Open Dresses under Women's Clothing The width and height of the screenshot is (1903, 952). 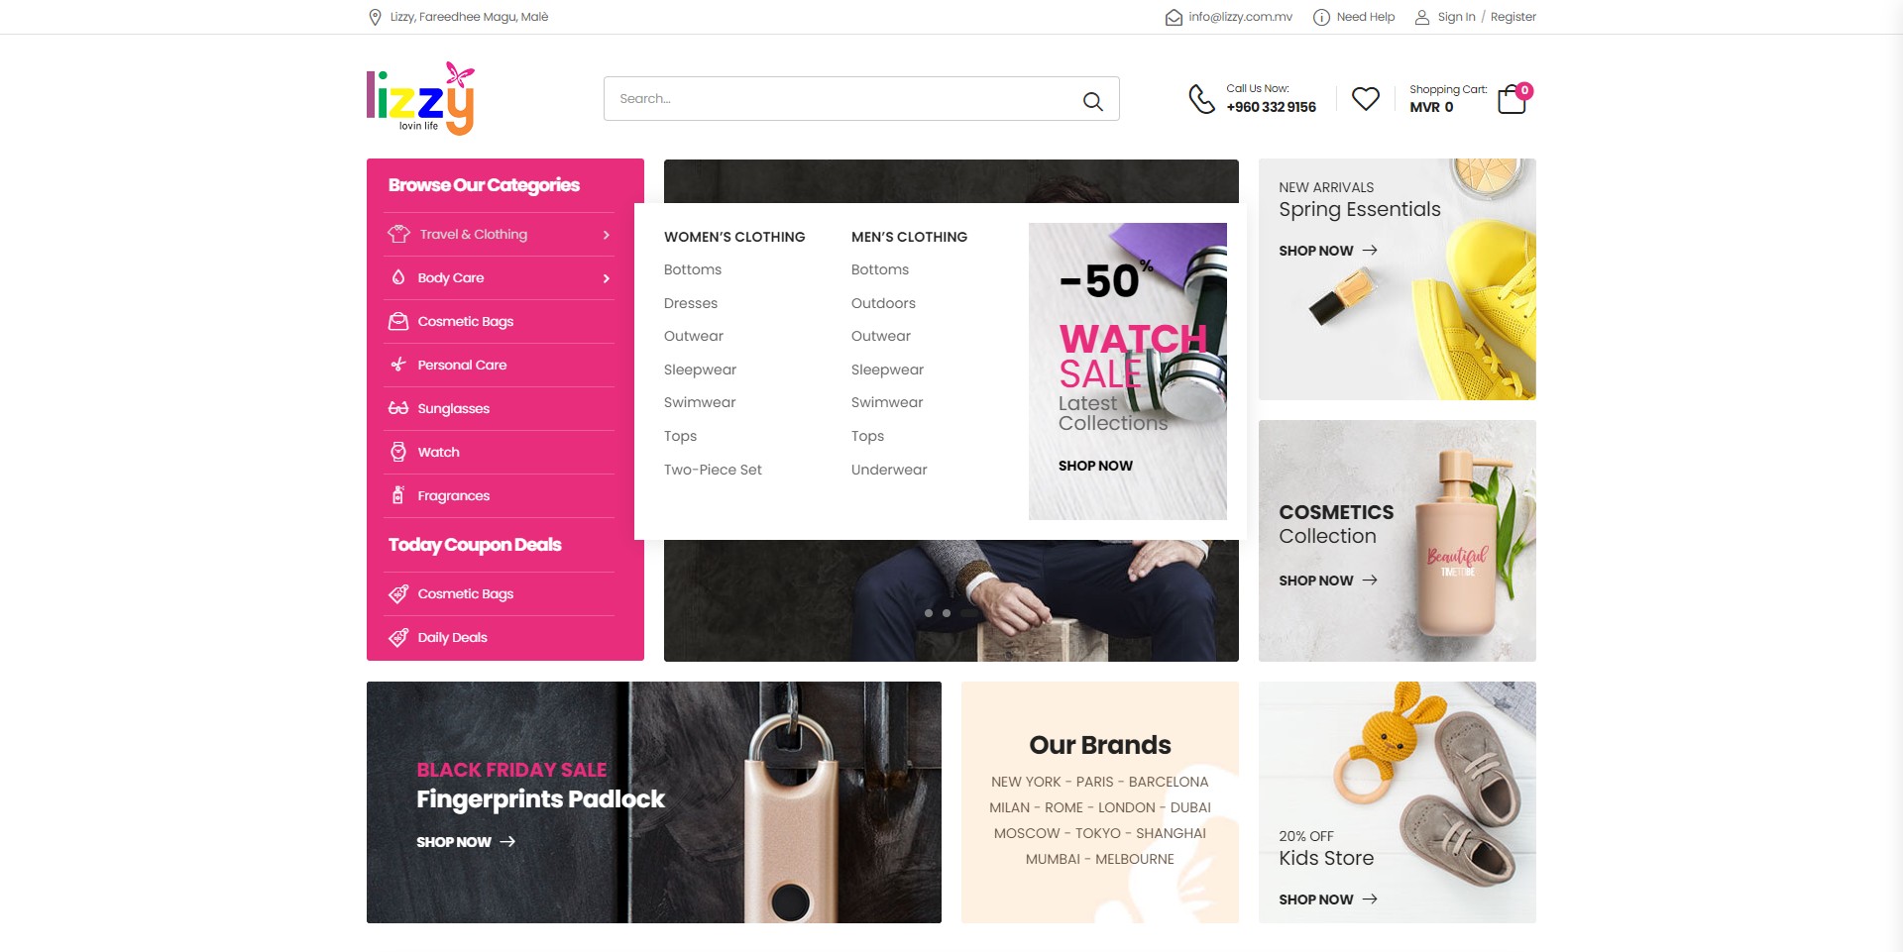pos(691,303)
